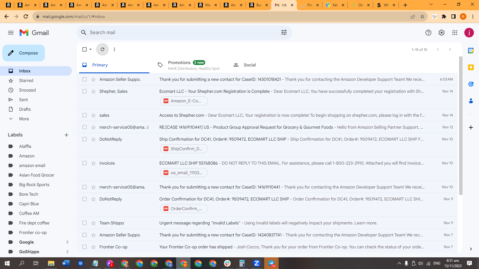
Task: Open Zoom from the Windows taskbar
Action: coord(256,263)
